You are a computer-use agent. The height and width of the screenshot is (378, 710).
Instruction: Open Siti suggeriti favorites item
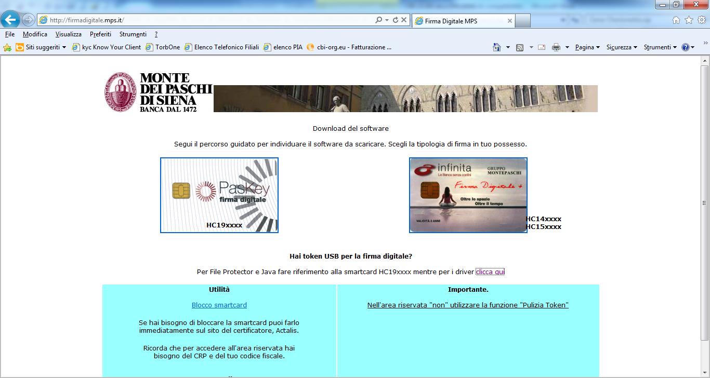pyautogui.click(x=41, y=47)
